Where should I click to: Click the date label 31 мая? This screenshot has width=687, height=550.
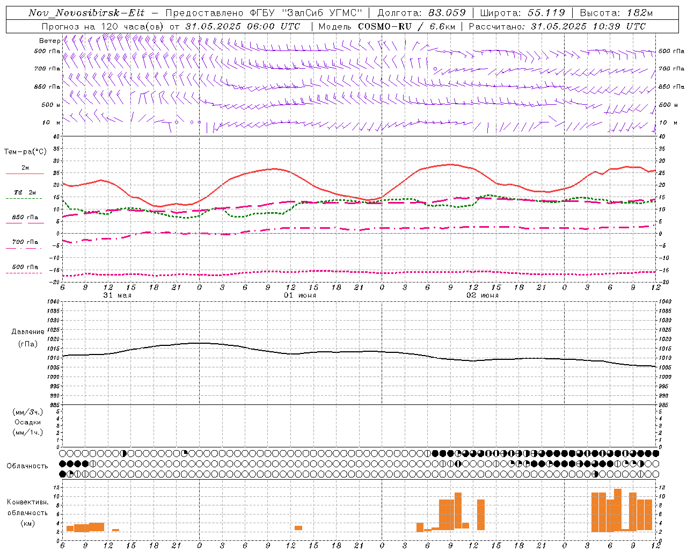click(117, 295)
